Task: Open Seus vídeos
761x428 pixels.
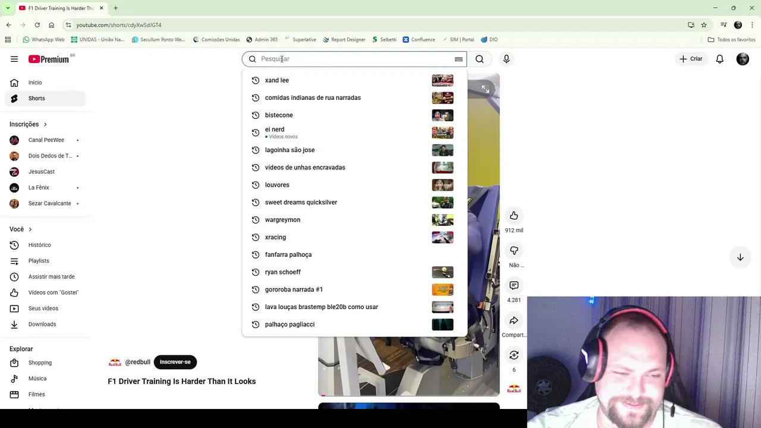Action: point(45,309)
